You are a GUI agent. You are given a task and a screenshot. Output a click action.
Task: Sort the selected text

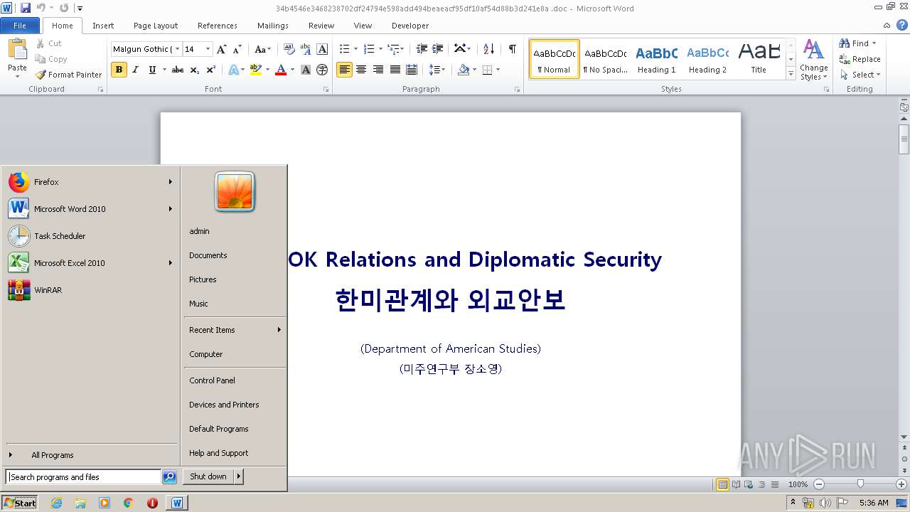(x=488, y=49)
